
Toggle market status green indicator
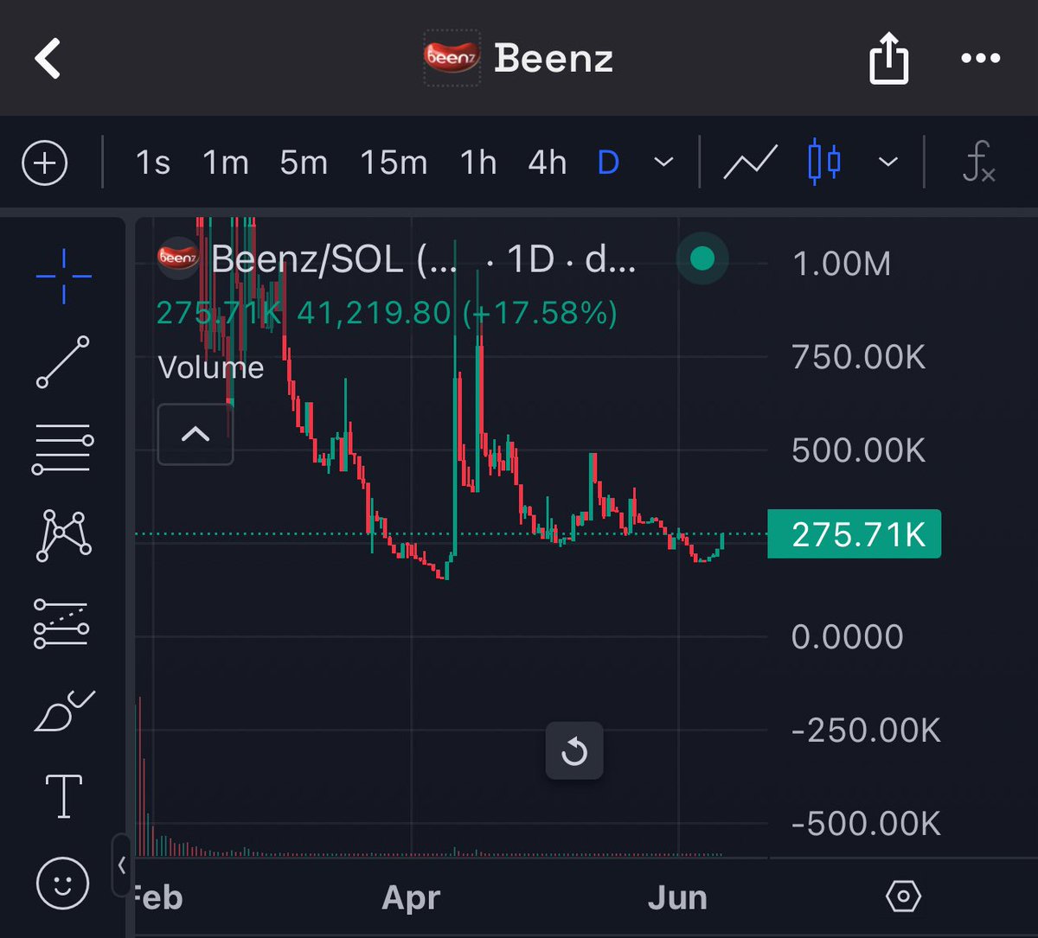pyautogui.click(x=702, y=258)
